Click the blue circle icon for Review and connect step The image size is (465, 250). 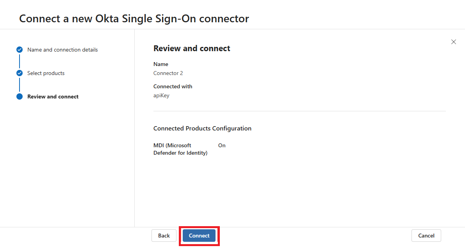point(20,96)
